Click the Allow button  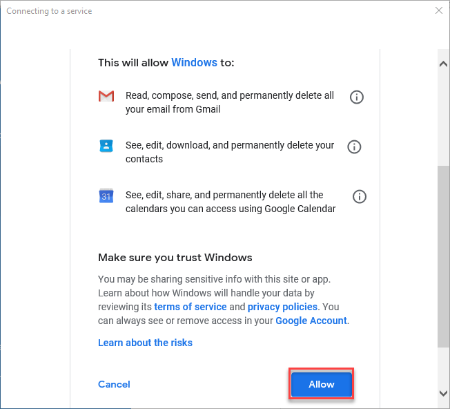pos(322,384)
